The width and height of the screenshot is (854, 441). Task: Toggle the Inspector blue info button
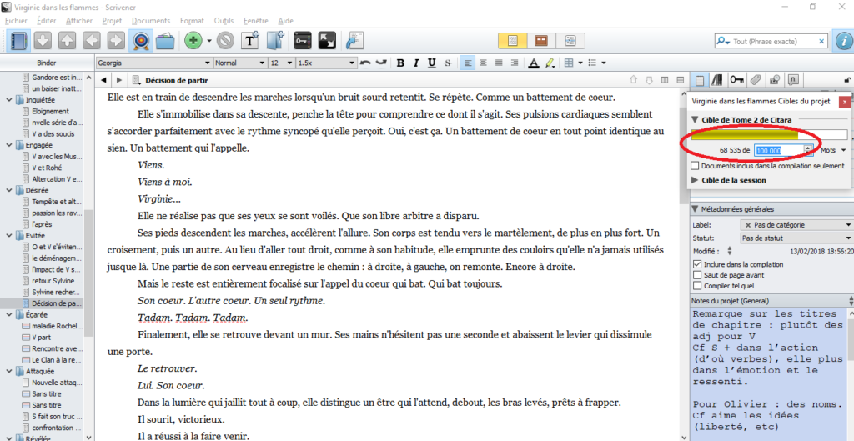click(844, 41)
